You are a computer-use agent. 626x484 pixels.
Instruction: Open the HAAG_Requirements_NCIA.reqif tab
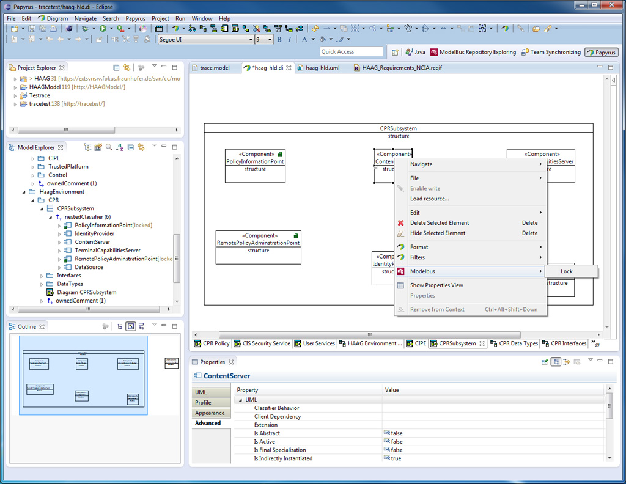click(x=397, y=68)
